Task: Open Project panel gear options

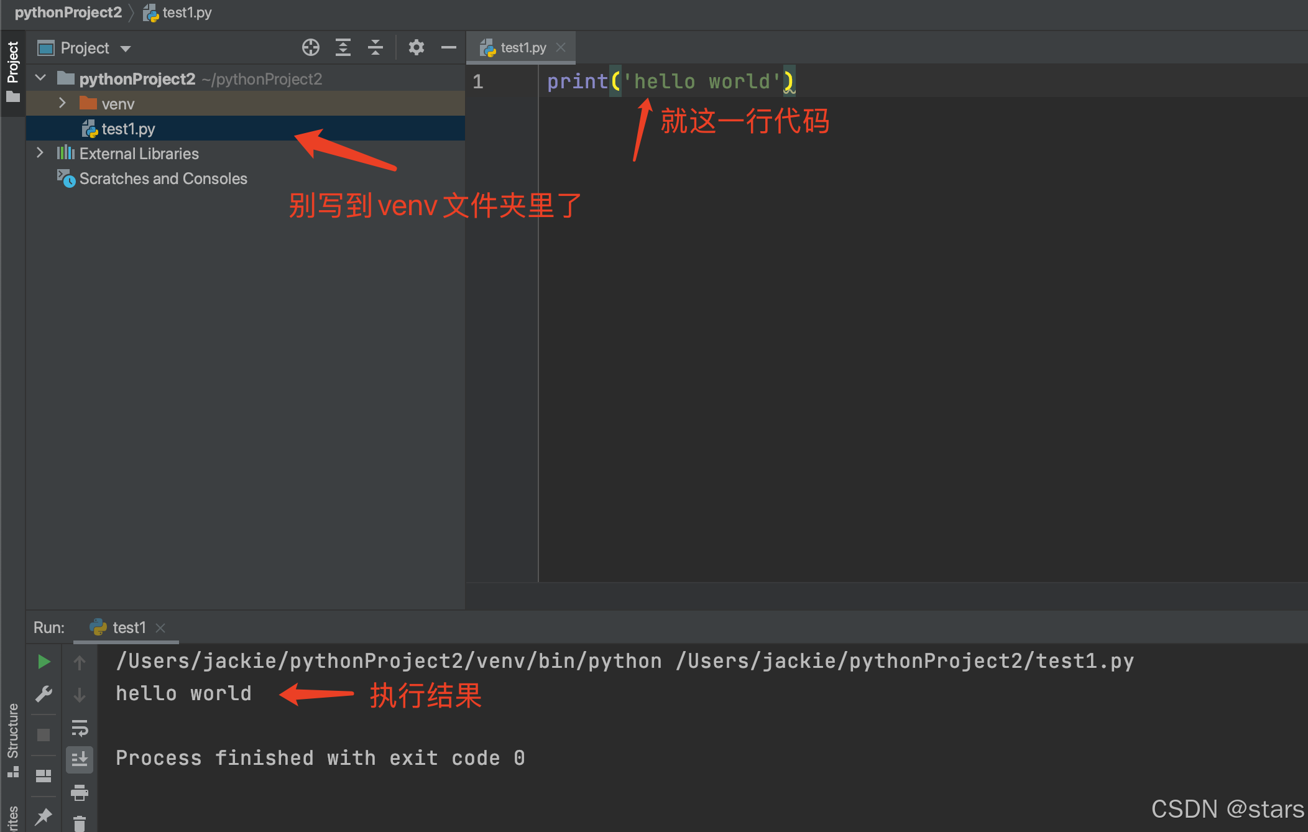Action: [x=416, y=48]
